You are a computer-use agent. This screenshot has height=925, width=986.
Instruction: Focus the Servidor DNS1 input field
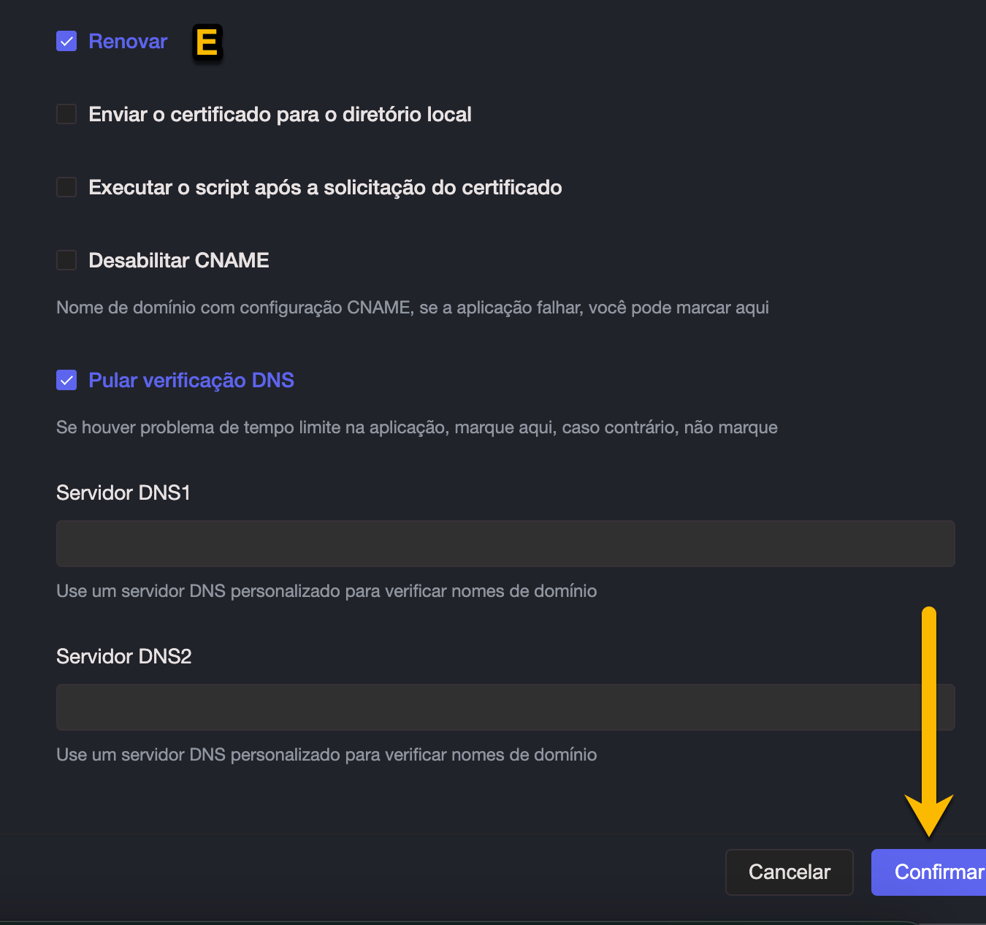(x=505, y=544)
